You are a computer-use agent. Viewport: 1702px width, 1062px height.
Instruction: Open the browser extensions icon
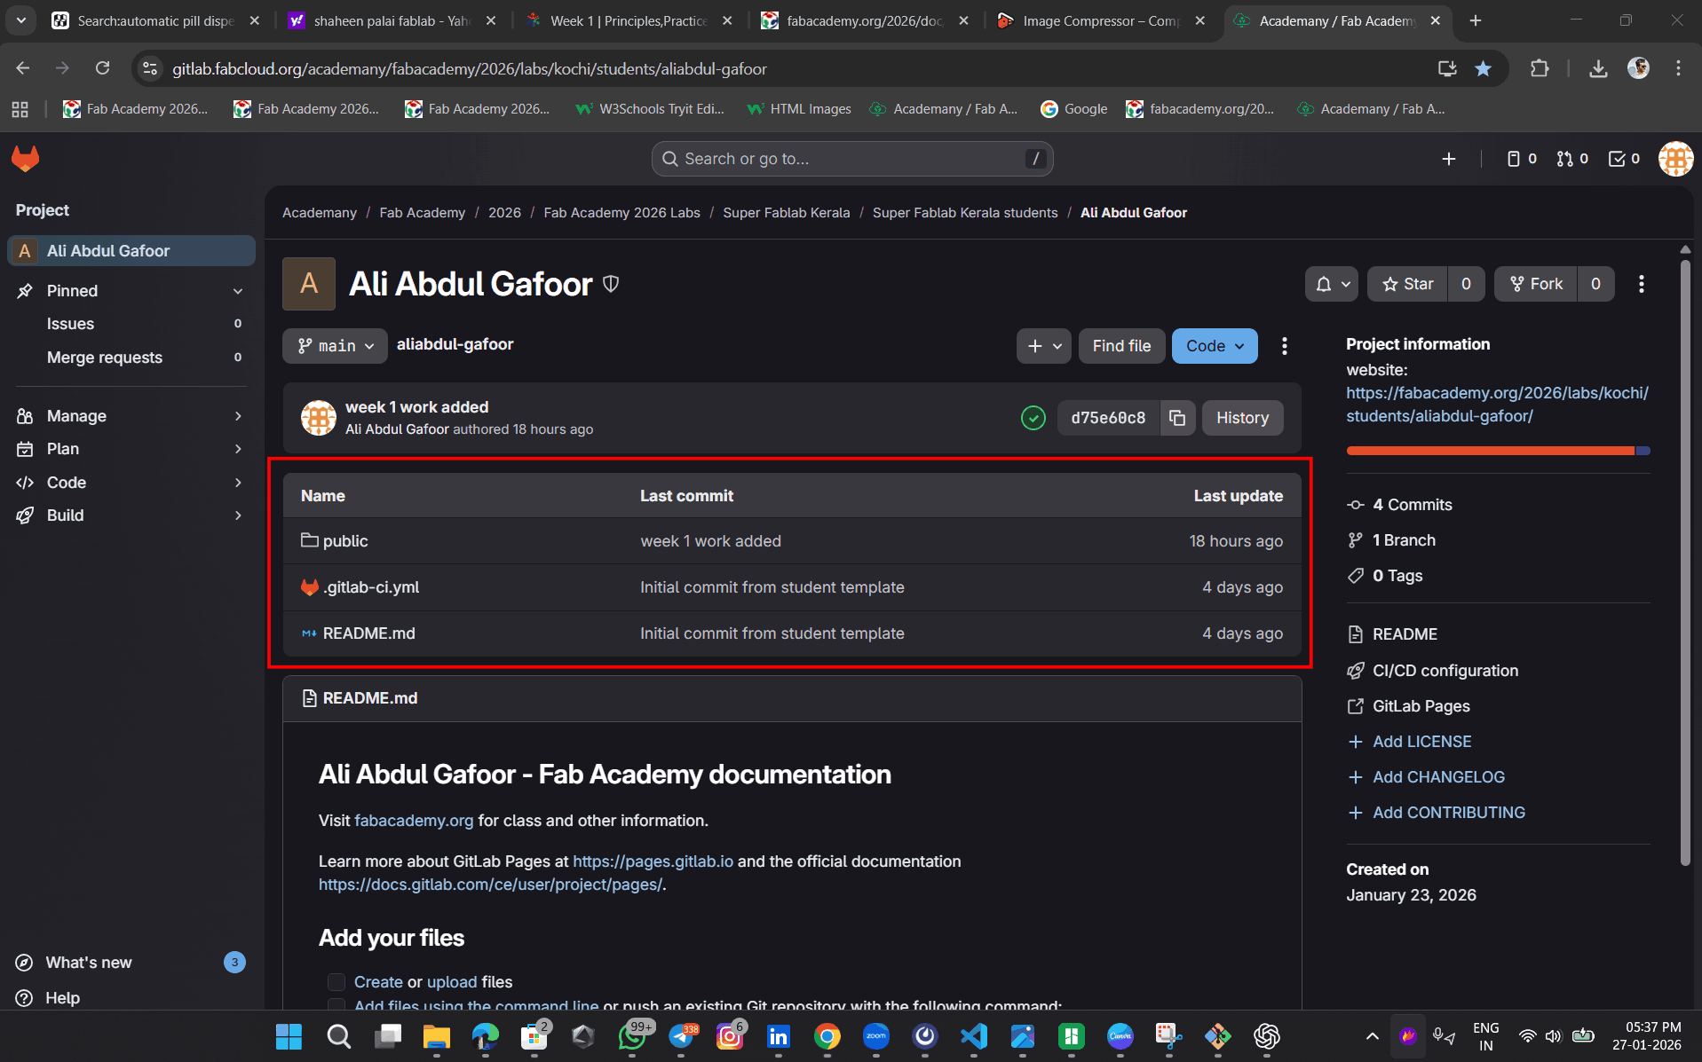1540,68
